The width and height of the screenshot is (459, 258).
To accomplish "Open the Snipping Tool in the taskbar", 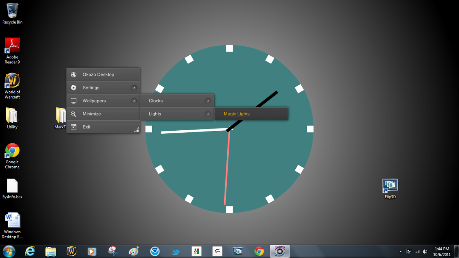I will pyautogui.click(x=113, y=251).
